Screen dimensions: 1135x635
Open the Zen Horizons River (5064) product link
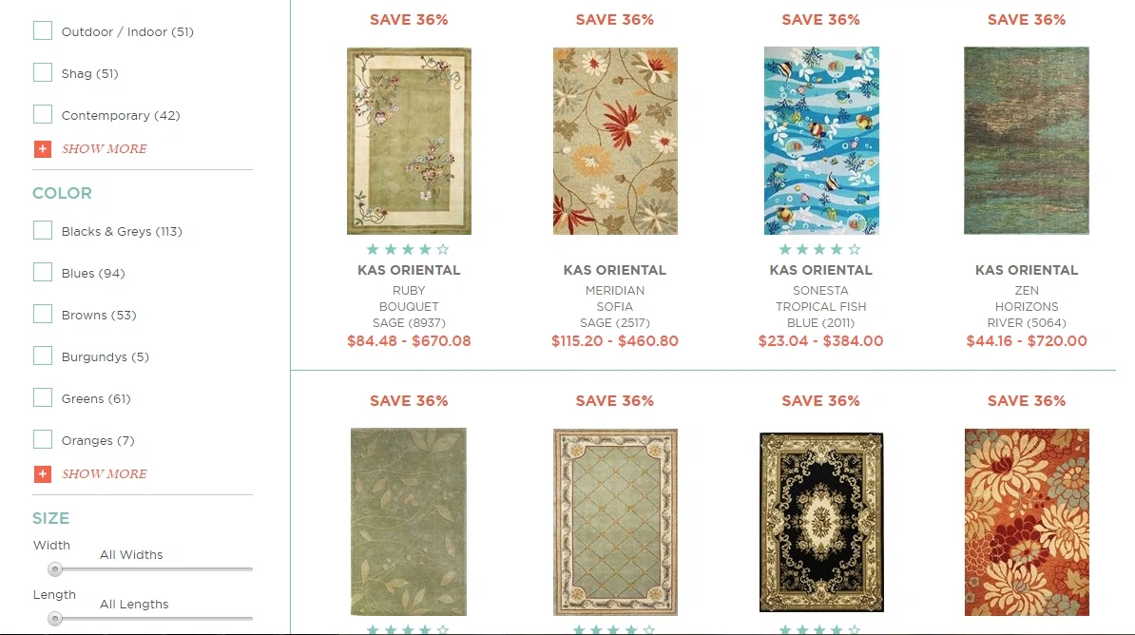1027,306
